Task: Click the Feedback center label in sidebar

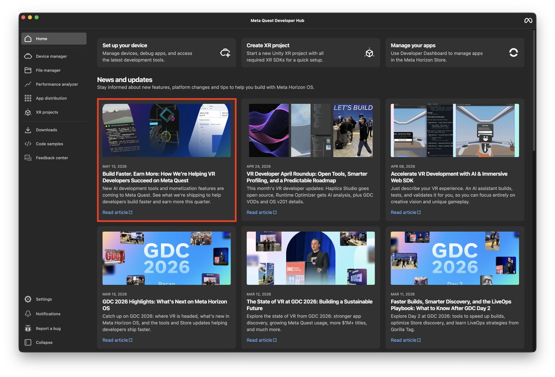Action: pyautogui.click(x=52, y=158)
